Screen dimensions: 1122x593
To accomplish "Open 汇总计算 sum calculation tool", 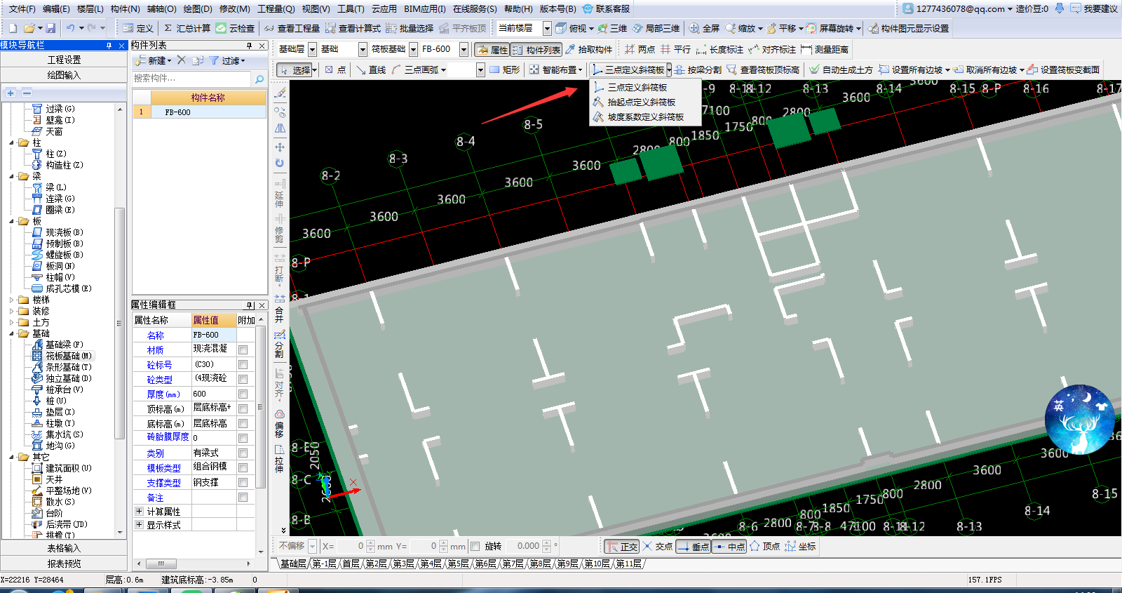I will [x=187, y=28].
